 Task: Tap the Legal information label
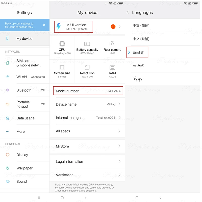pos(69,162)
